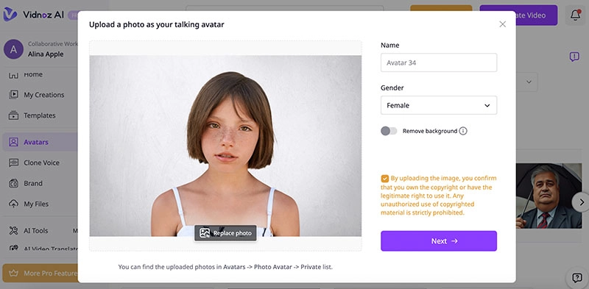
Task: Click the Name input field
Action: [x=439, y=63]
